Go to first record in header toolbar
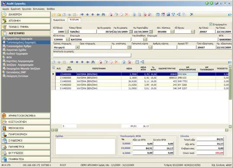233x168 pixels. pyautogui.click(x=82, y=15)
